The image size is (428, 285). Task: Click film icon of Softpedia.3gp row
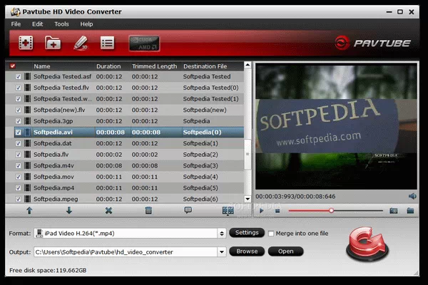(27, 121)
